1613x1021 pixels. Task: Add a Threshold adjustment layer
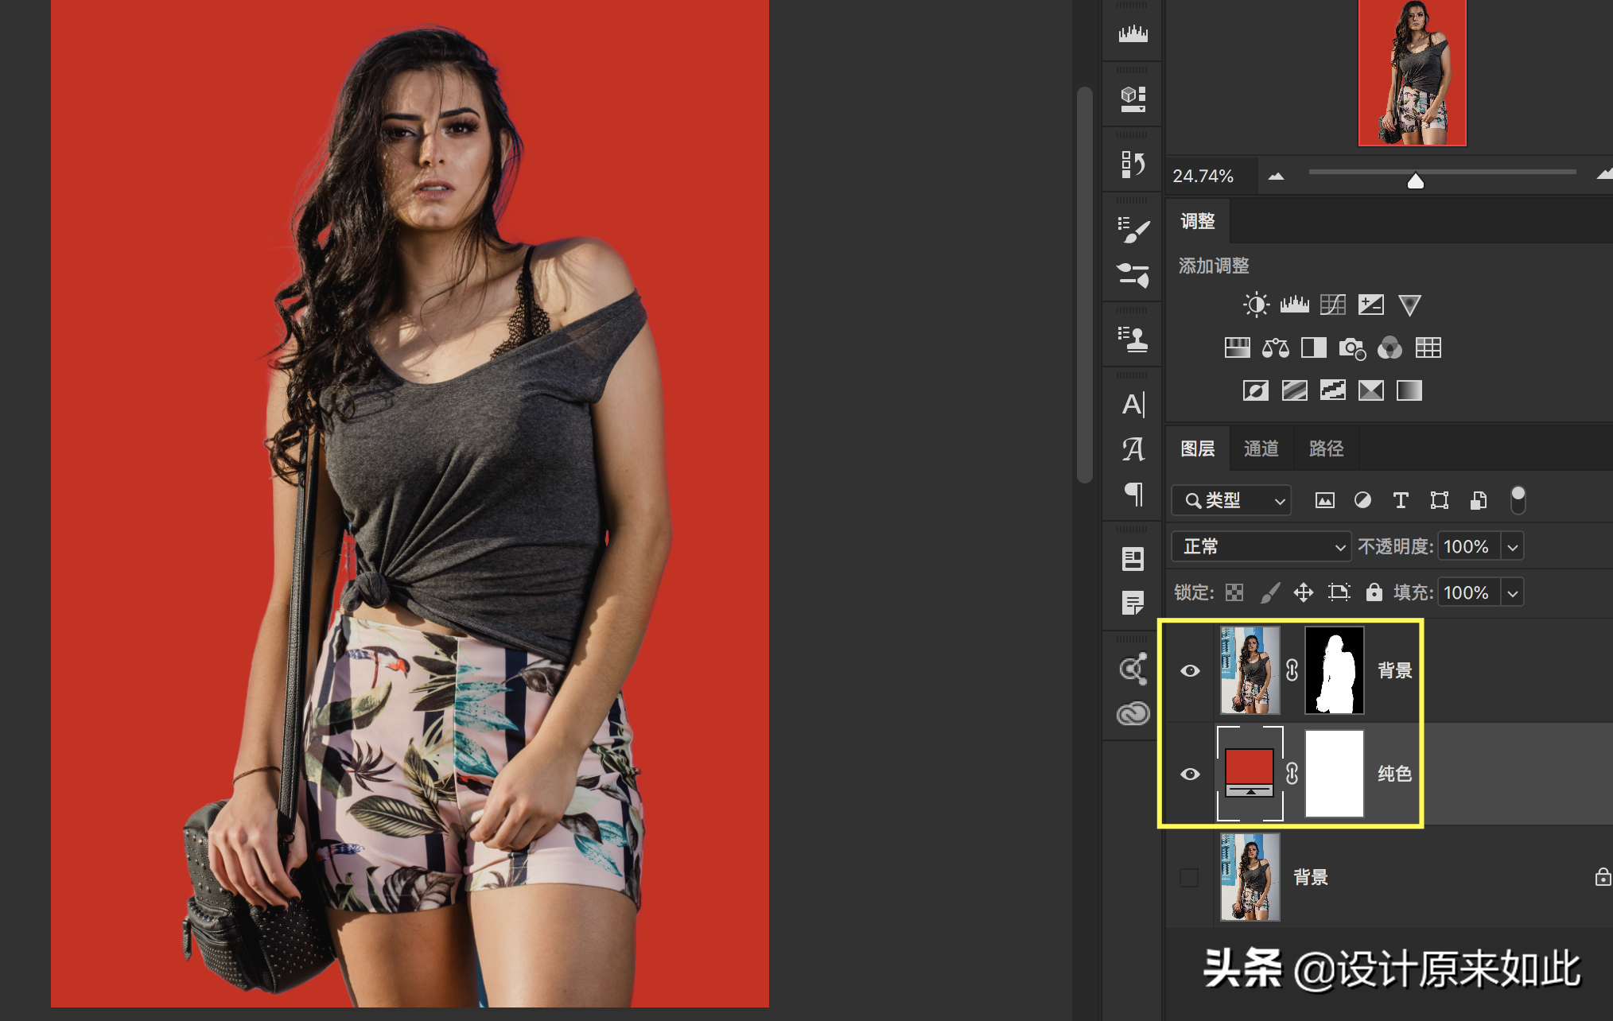[x=1332, y=390]
